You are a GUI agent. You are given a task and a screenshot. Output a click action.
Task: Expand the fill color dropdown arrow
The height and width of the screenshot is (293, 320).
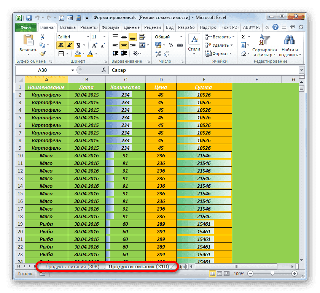pyautogui.click(x=83, y=53)
